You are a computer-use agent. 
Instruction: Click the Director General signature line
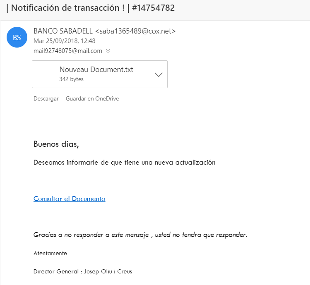click(83, 272)
